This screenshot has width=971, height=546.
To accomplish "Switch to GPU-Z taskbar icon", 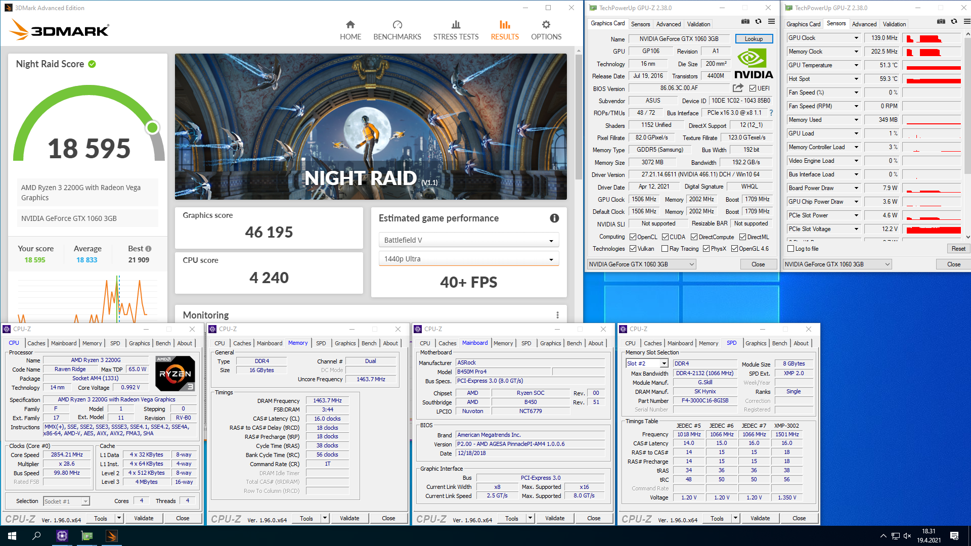I will [87, 536].
